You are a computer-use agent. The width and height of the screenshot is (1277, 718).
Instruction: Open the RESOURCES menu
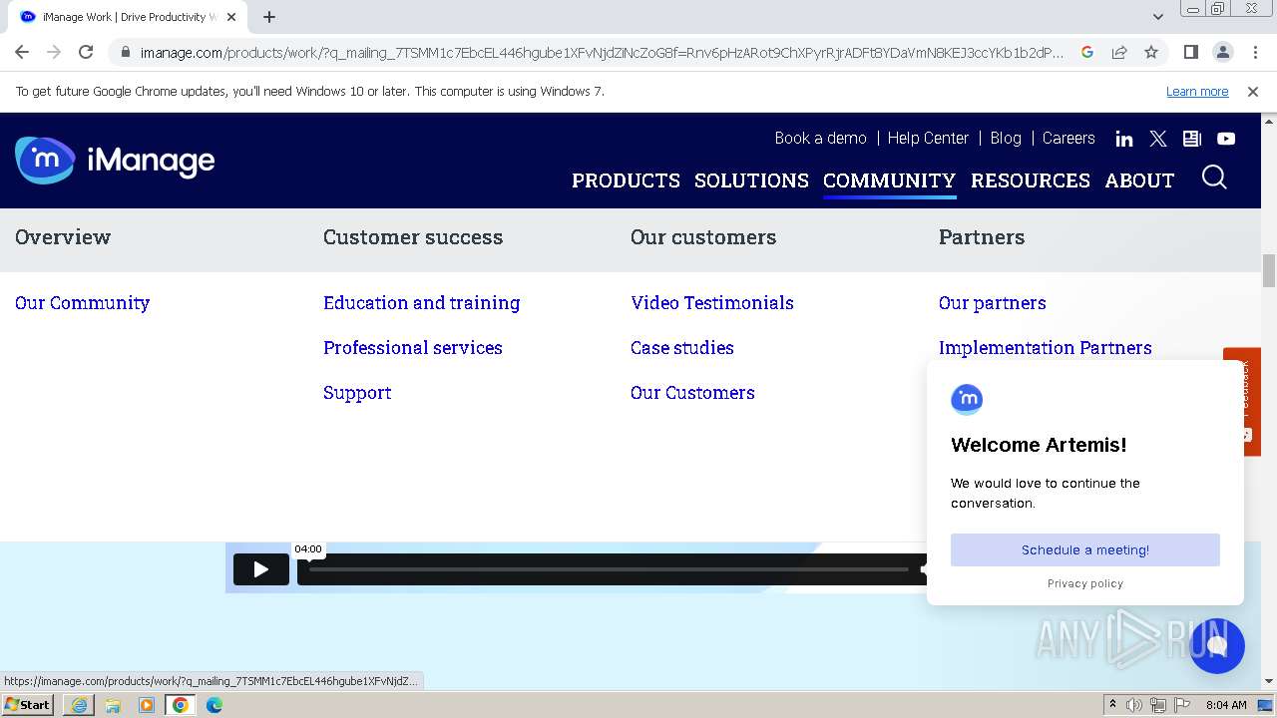click(x=1031, y=180)
